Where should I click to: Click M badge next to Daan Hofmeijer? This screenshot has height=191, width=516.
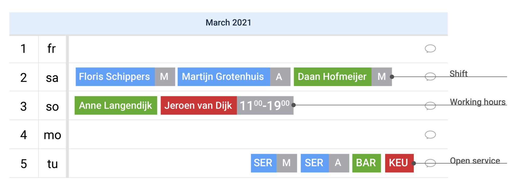click(382, 77)
